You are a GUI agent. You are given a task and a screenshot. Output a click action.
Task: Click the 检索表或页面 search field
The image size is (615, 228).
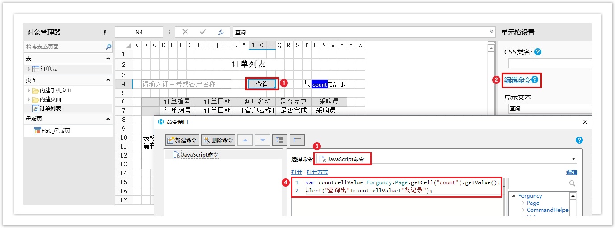[x=64, y=47]
